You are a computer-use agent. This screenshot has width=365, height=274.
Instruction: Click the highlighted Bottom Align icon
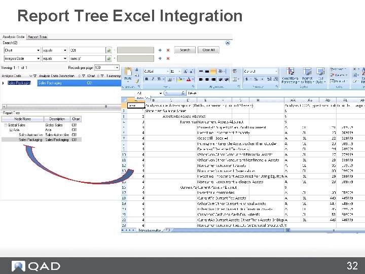(213, 72)
